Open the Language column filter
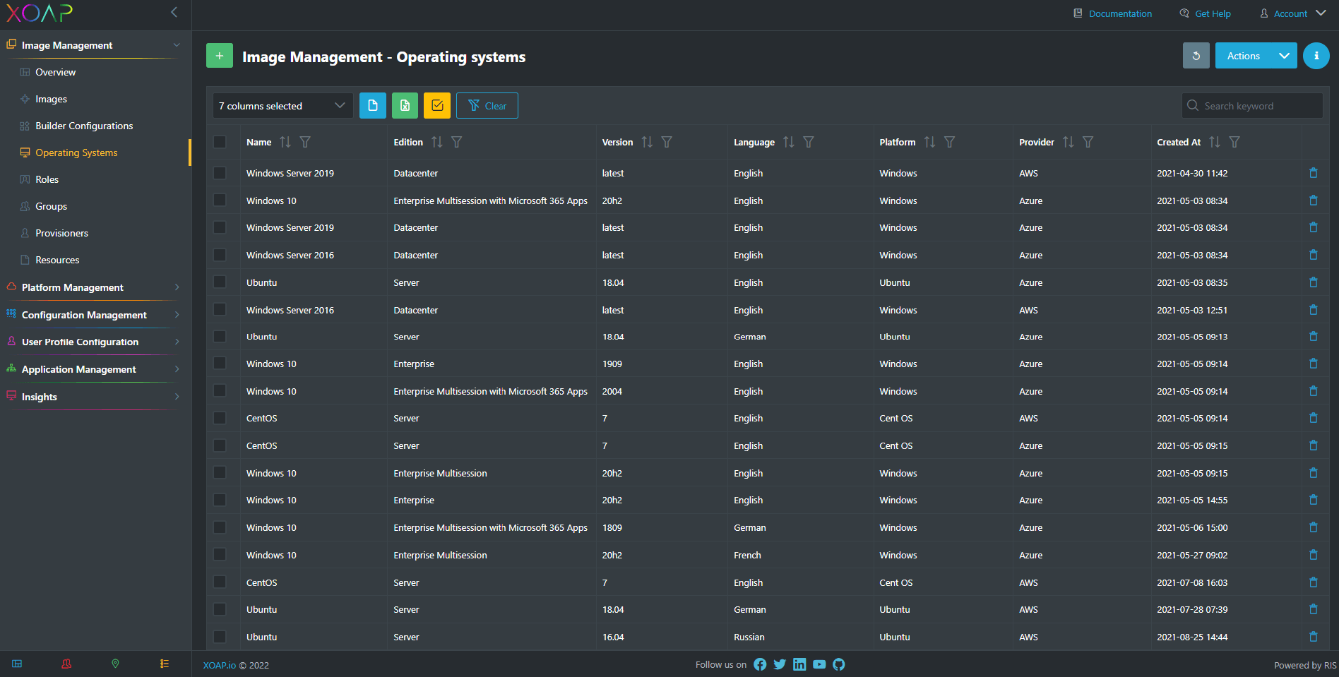1339x677 pixels. pyautogui.click(x=809, y=142)
